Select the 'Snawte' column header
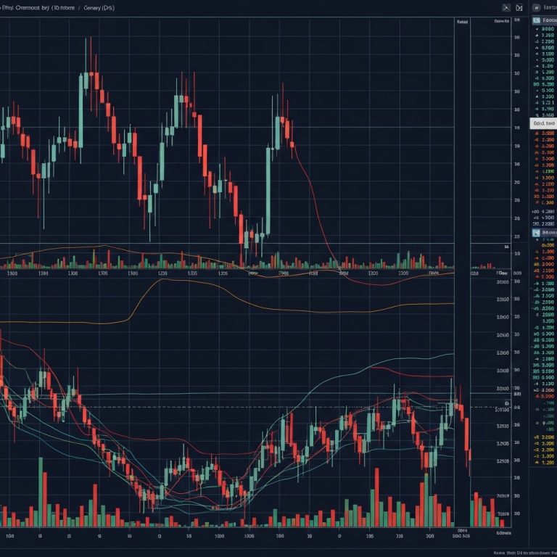This screenshot has height=557, width=557. point(502,22)
